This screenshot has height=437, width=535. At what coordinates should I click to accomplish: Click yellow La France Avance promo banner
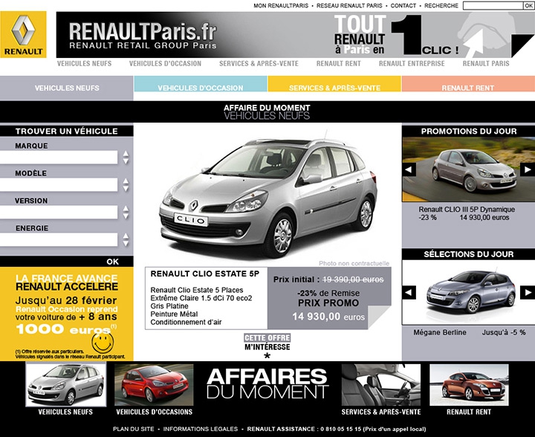pos(67,314)
